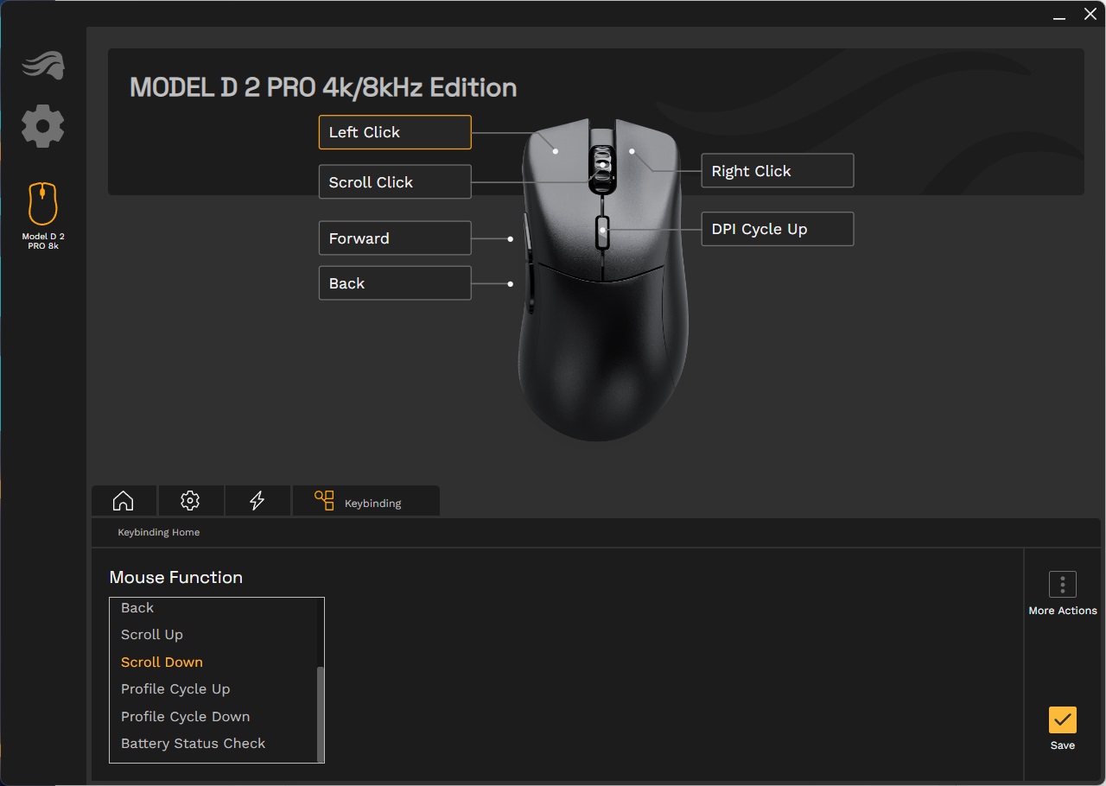Screen dimensions: 1106x786
Task: Select the Model D 2 PRO 8k device
Action: pos(43,216)
